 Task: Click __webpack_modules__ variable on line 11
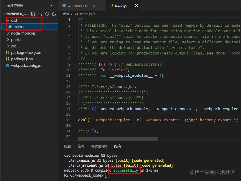click(x=131, y=76)
